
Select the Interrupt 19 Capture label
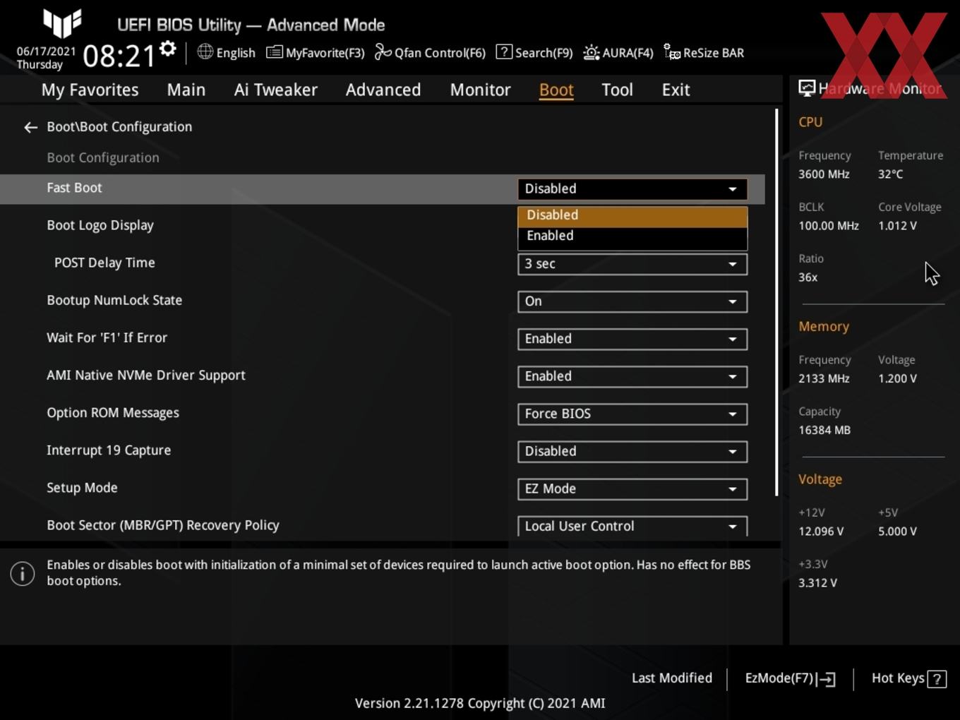tap(109, 450)
